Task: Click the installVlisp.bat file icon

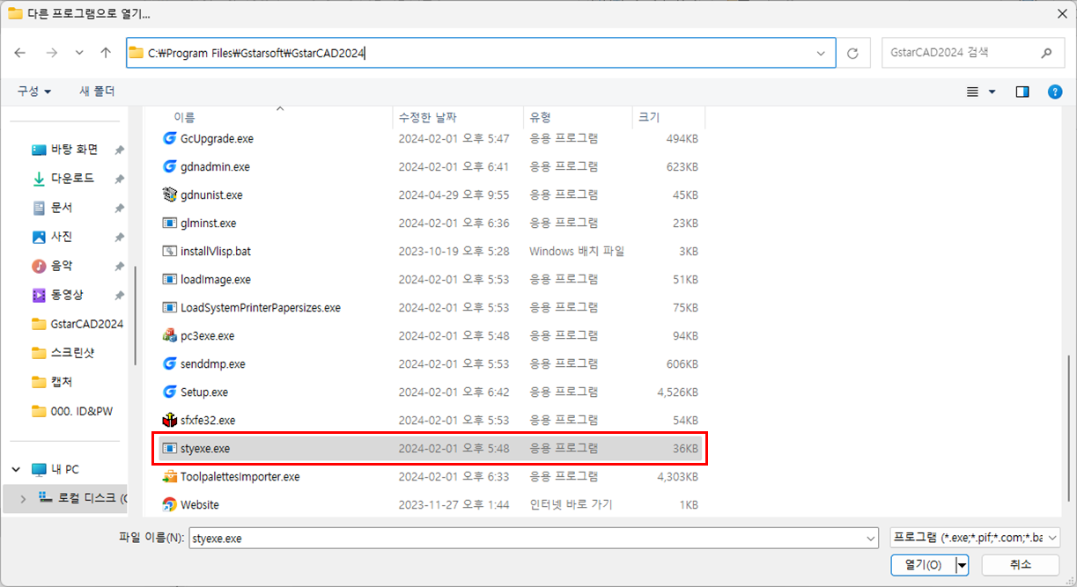Action: tap(171, 251)
